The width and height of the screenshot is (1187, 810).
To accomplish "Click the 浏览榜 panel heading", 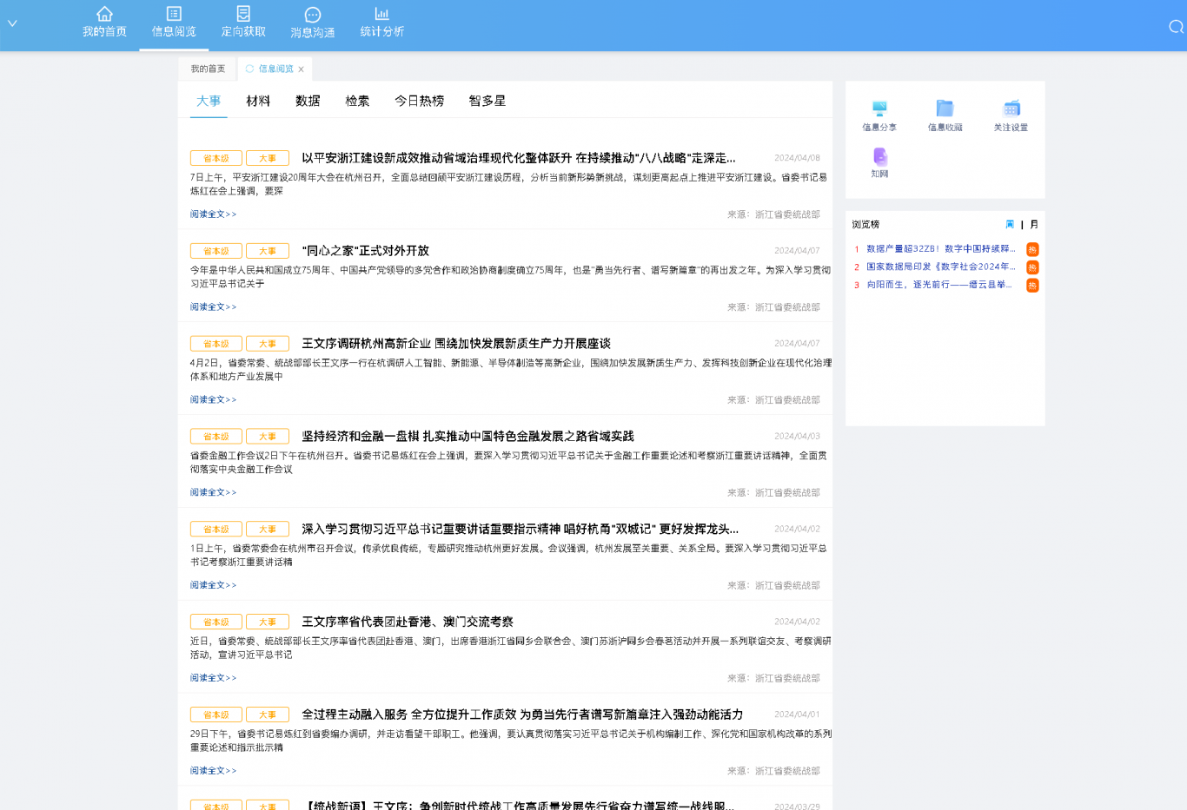I will pos(865,225).
